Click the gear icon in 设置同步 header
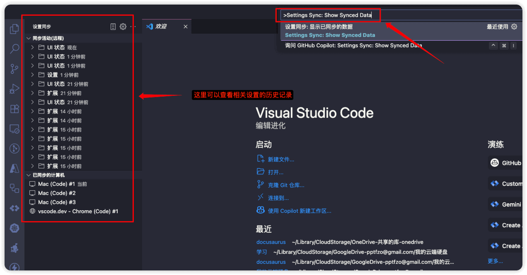 (x=123, y=27)
